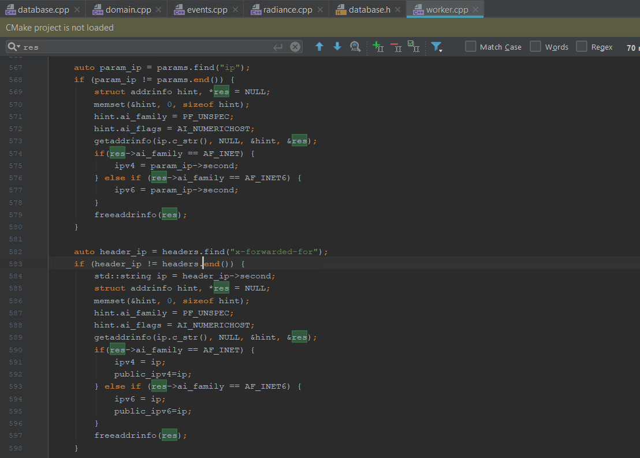The width and height of the screenshot is (640, 458).
Task: Select the worker.cpp tab
Action: (x=446, y=9)
